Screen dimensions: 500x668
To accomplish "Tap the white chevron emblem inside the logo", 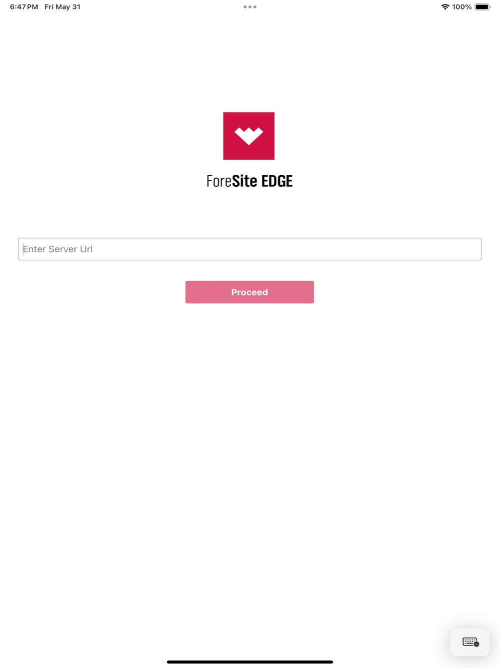I will (248, 136).
